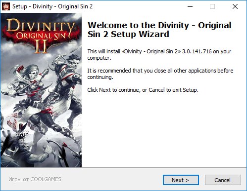The width and height of the screenshot is (247, 191).
Task: Click the Roman numeral II emblem
Action: [41, 46]
